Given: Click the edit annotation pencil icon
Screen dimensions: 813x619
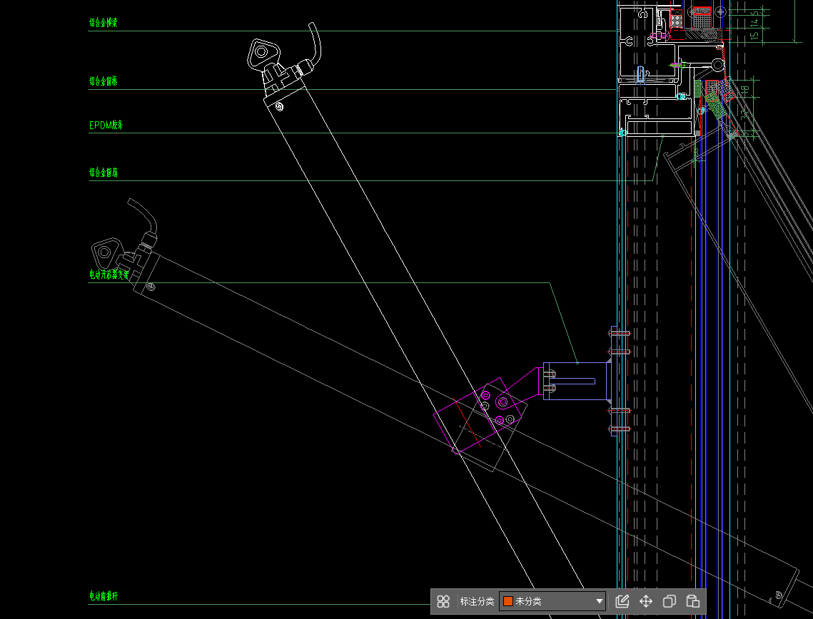Looking at the screenshot, I should pyautogui.click(x=622, y=601).
